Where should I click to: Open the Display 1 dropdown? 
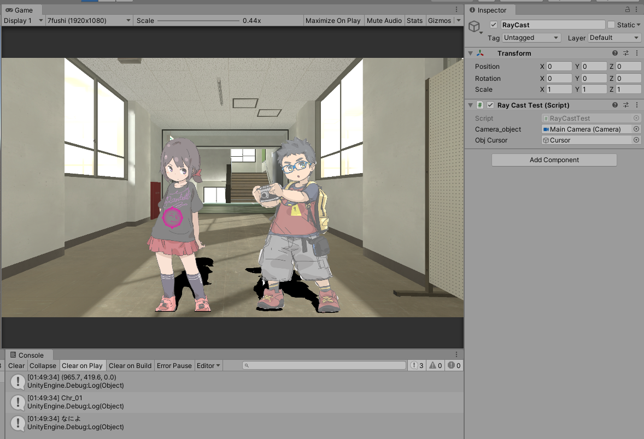tap(24, 21)
